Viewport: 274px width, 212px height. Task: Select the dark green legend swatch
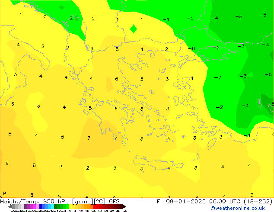coord(56,206)
